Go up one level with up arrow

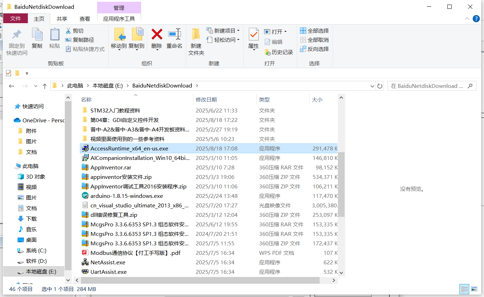pos(45,86)
